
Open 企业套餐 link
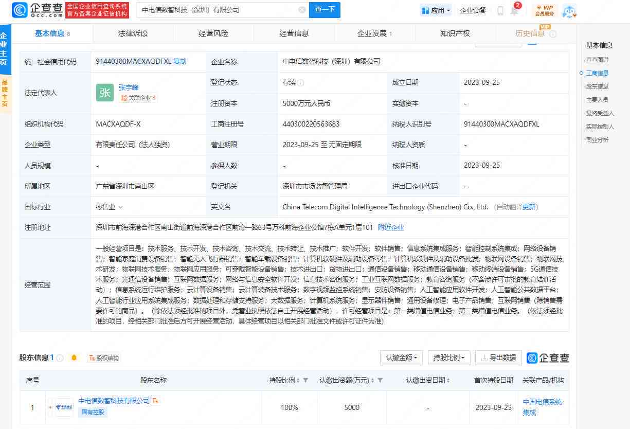tap(473, 10)
